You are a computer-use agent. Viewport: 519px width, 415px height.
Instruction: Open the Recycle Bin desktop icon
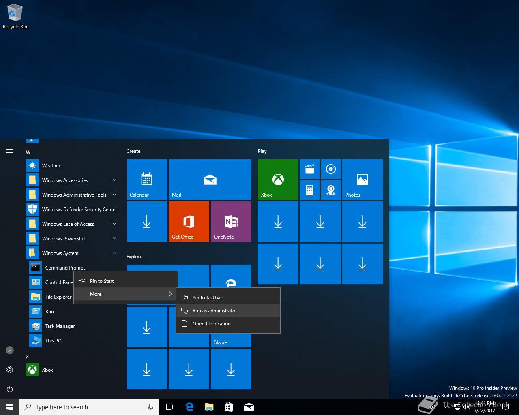(15, 17)
